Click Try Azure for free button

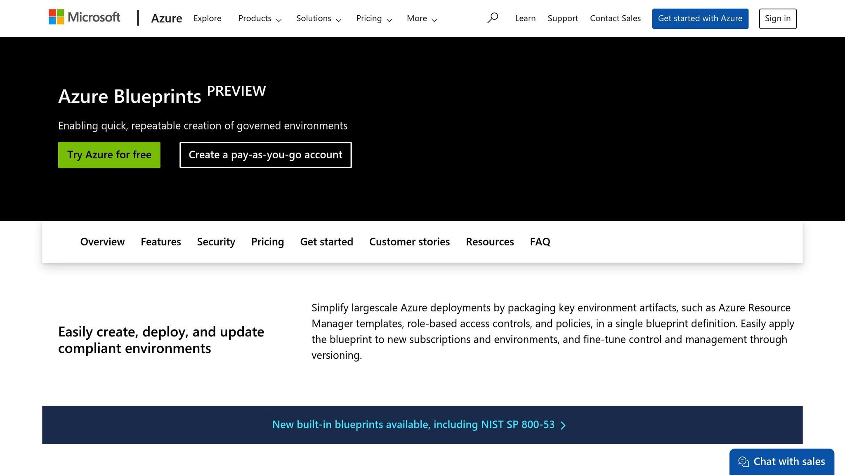click(x=109, y=155)
